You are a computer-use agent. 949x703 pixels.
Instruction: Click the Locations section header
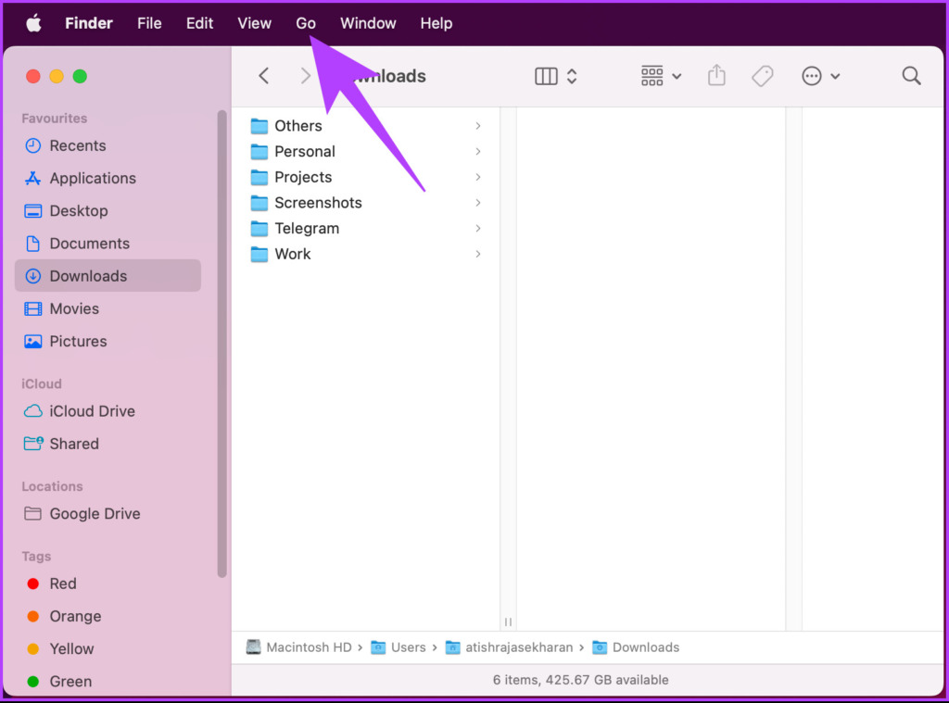(x=52, y=486)
